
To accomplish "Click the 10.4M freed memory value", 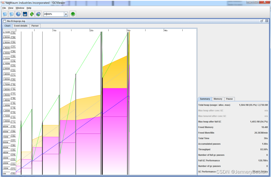I will pos(265,127).
